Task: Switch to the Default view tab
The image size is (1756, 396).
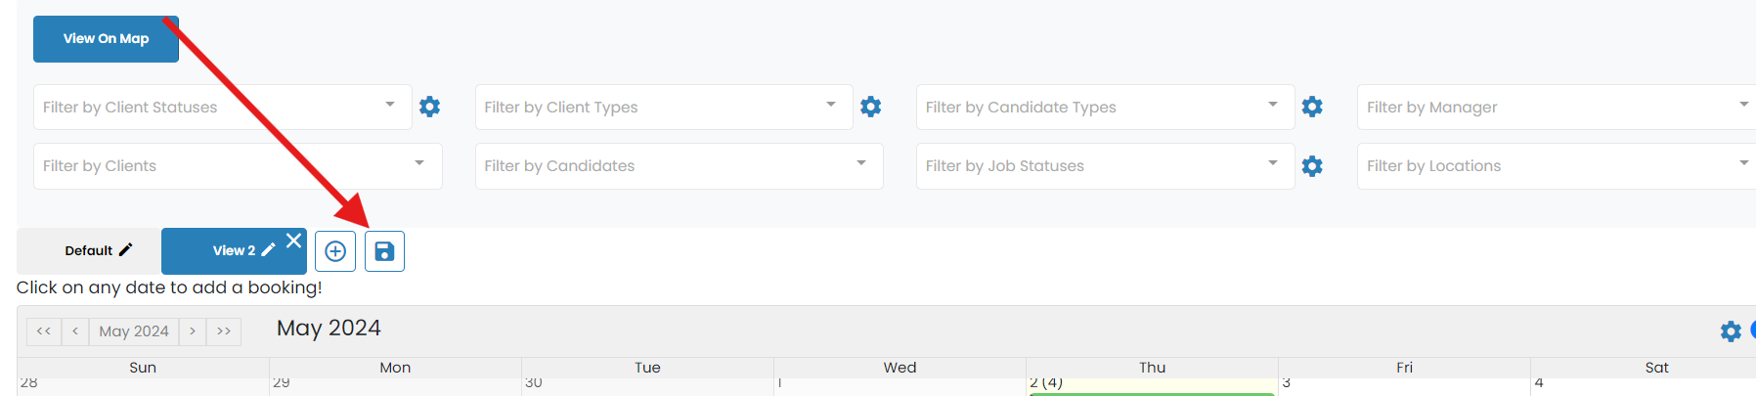Action: (x=89, y=251)
